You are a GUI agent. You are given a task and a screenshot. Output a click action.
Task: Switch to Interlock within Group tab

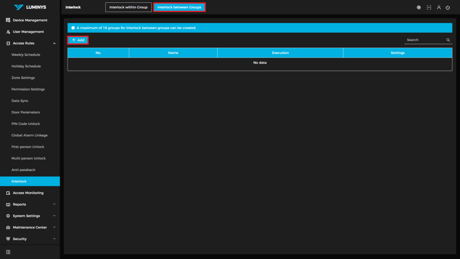tap(128, 7)
